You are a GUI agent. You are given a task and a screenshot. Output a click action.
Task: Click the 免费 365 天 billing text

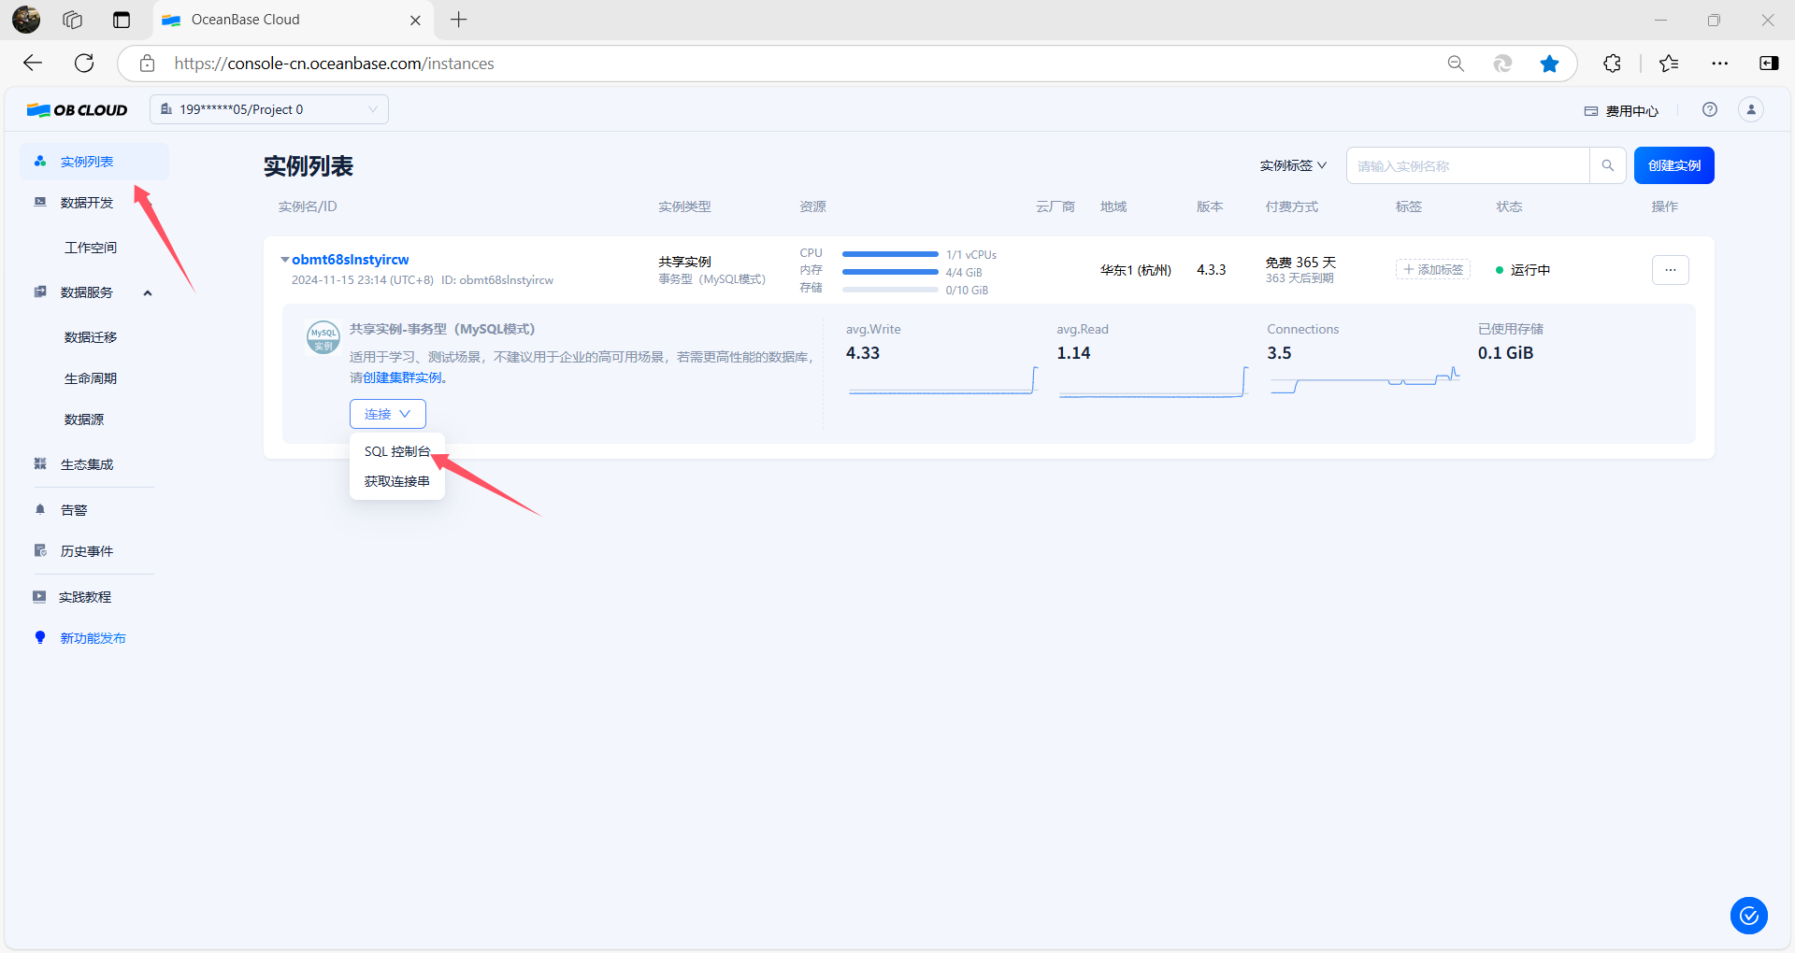tap(1300, 263)
